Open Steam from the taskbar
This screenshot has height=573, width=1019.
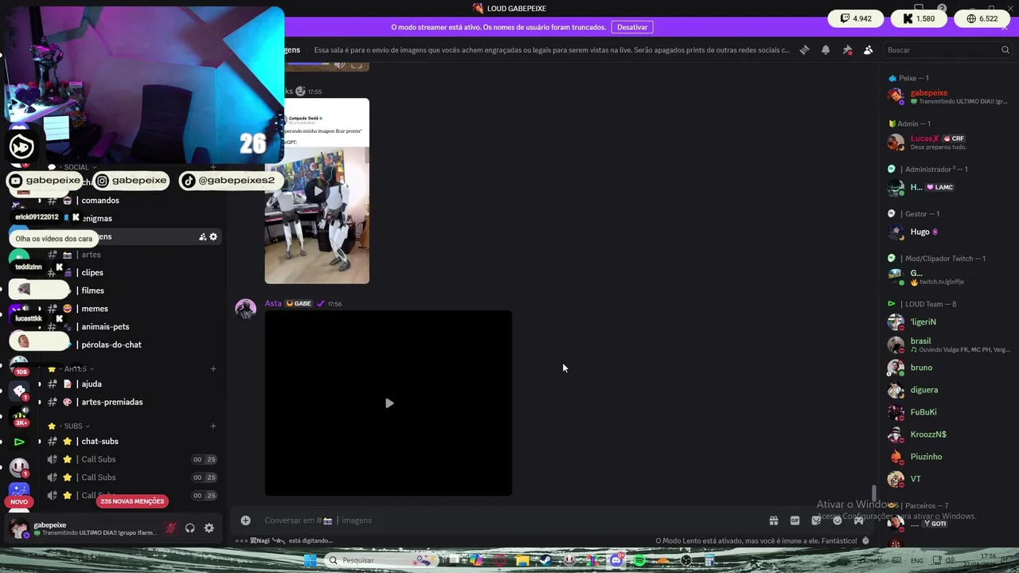click(546, 560)
